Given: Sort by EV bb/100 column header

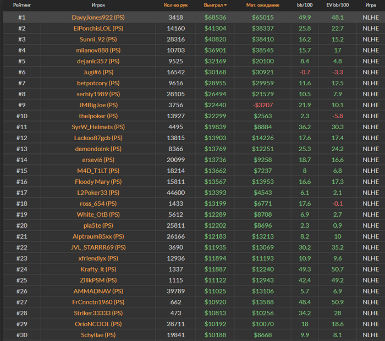Looking at the screenshot, I should click(337, 5).
